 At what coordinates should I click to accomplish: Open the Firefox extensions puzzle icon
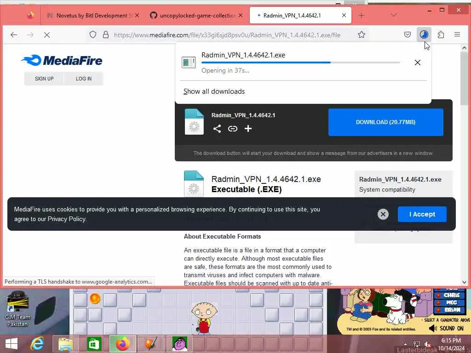click(x=441, y=34)
